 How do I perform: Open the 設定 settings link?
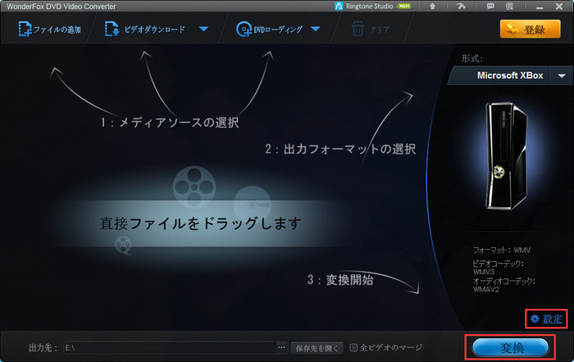coord(546,319)
